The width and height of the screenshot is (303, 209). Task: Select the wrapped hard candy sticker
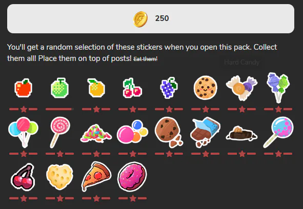pos(242,88)
